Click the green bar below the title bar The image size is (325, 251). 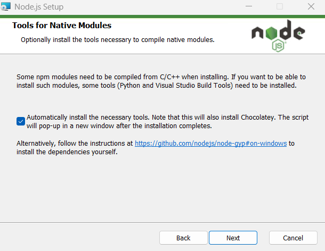point(162,16)
